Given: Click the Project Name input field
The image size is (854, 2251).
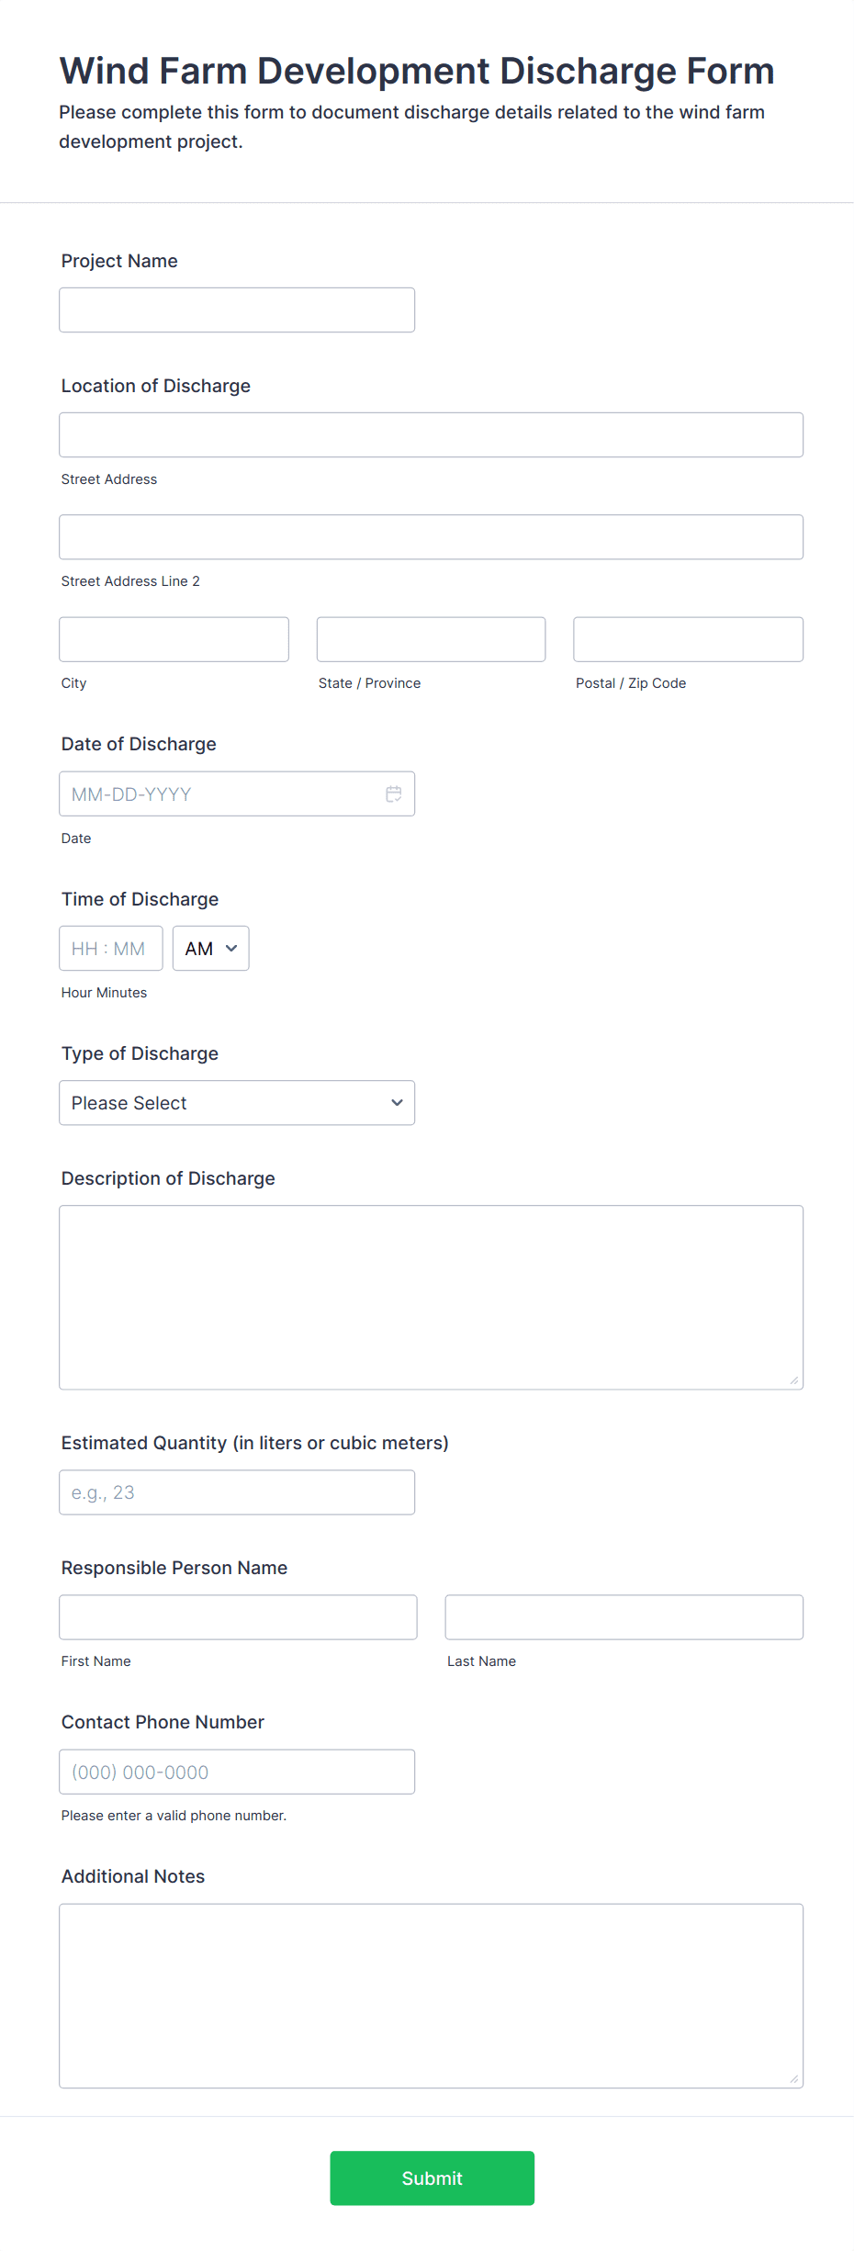Looking at the screenshot, I should (x=237, y=310).
